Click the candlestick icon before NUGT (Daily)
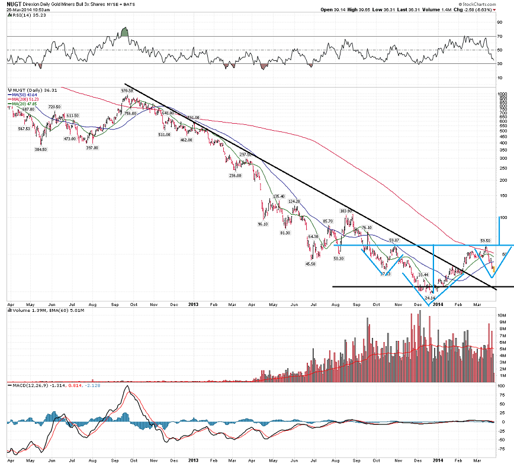514x464 pixels. (x=10, y=90)
